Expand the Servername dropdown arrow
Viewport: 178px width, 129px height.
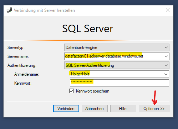(x=166, y=56)
